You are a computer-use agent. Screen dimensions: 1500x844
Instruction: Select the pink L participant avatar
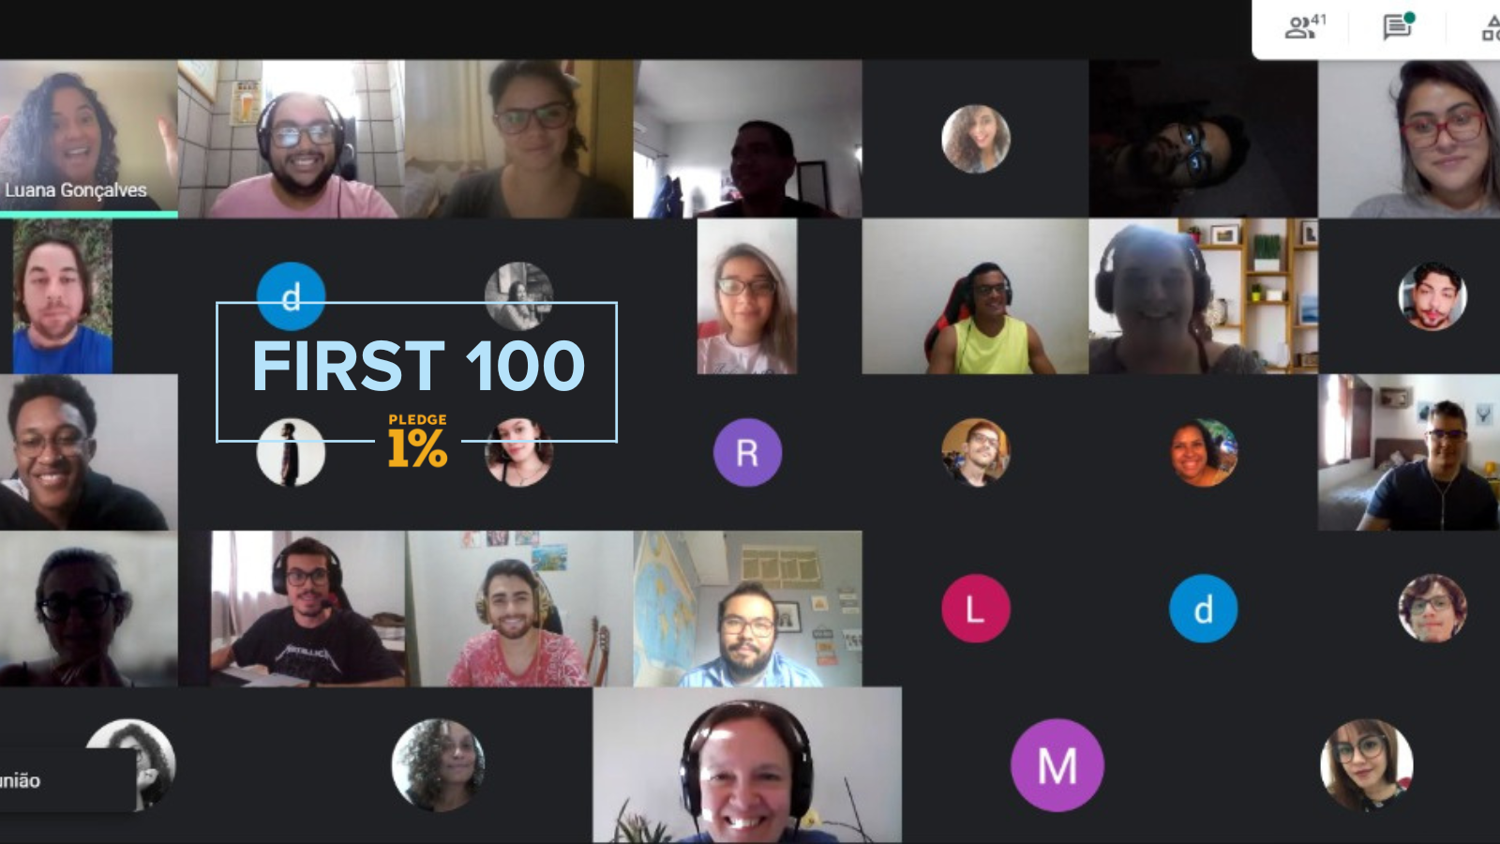coord(975,609)
